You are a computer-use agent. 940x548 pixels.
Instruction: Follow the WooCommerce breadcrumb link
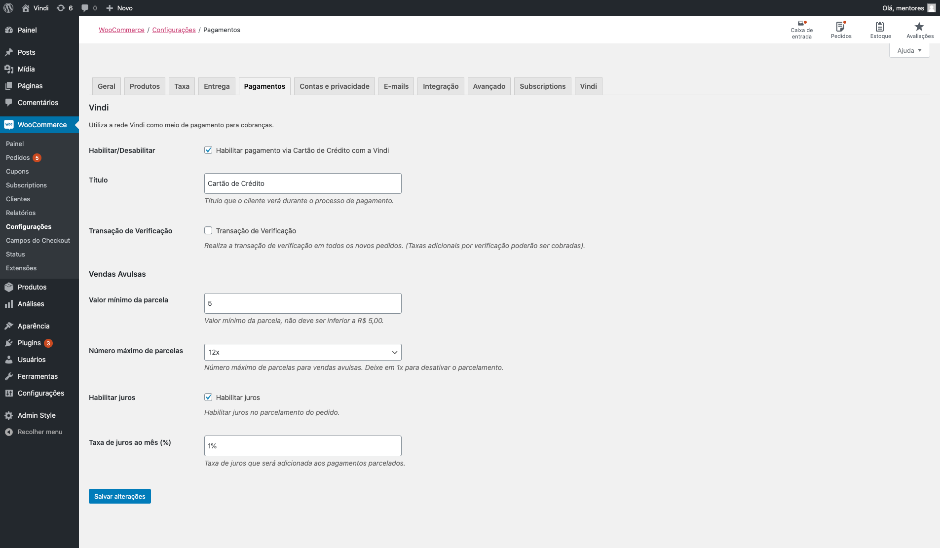pyautogui.click(x=121, y=30)
